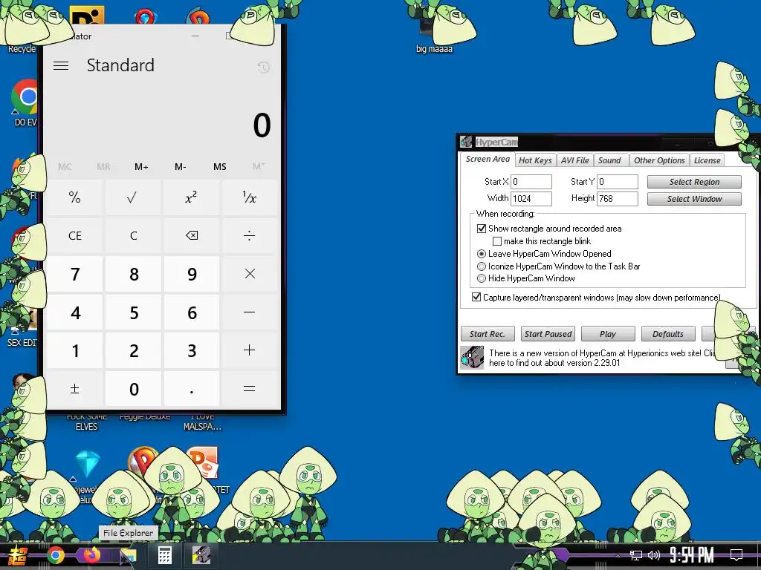Screen dimensions: 761x570
Task: Click the Height input field
Action: tap(617, 199)
